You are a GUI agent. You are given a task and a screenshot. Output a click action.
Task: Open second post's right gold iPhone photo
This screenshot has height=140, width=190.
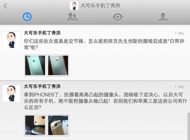[58, 125]
